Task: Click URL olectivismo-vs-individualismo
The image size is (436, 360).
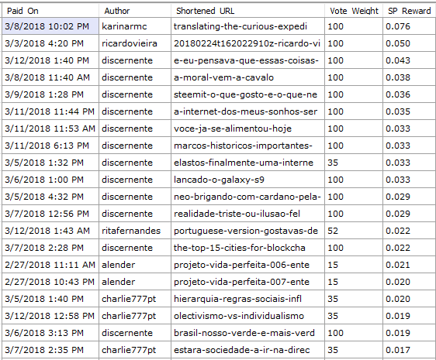Action: pyautogui.click(x=247, y=316)
